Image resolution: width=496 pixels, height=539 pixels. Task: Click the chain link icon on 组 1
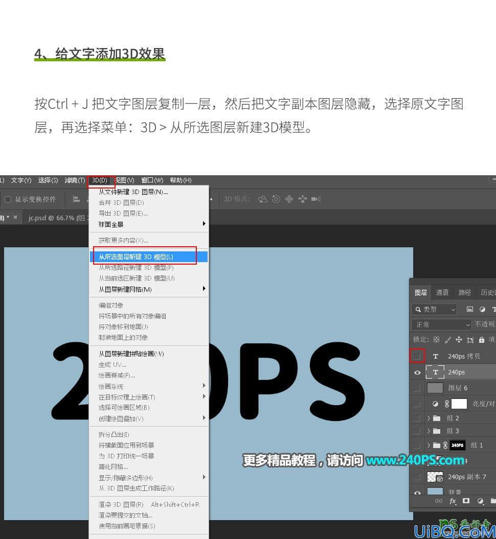point(445,445)
